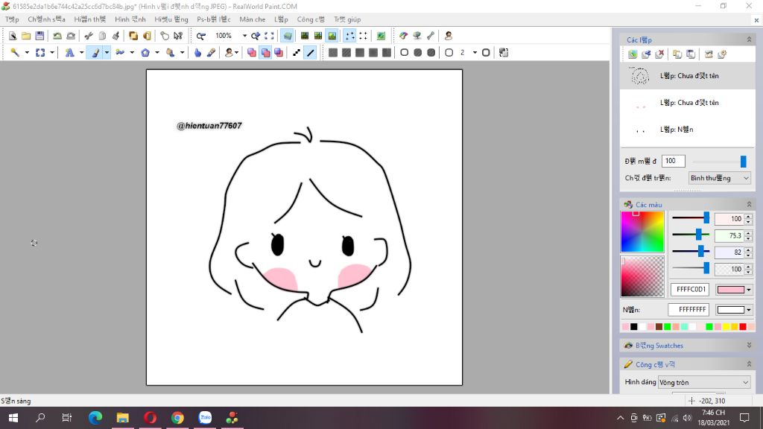Open the dropdown arrow beside the polygon tool

click(156, 53)
